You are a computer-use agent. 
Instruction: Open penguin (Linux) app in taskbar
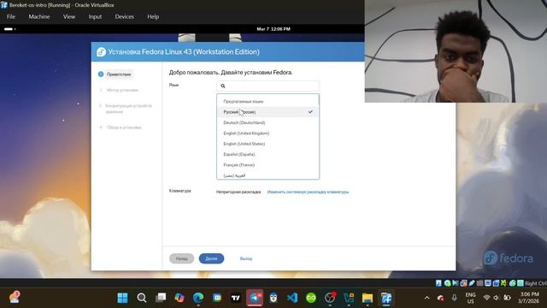click(x=273, y=298)
